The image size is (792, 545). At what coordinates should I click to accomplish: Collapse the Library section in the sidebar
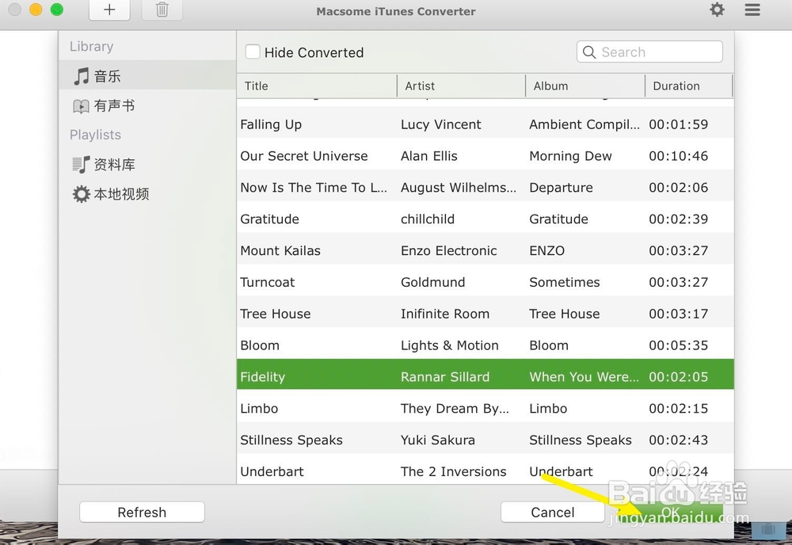(91, 46)
